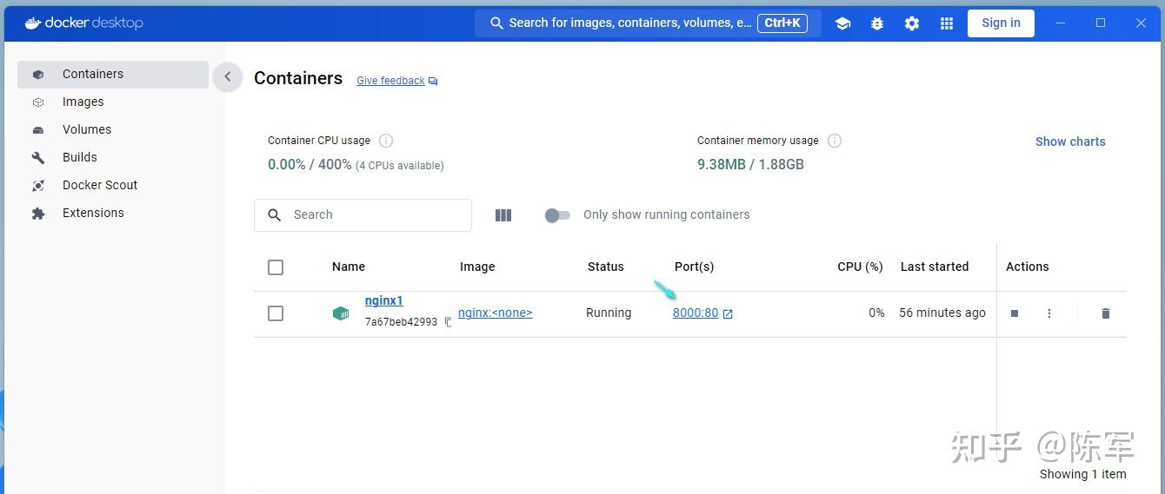Click the nginx1 container cube icon
The height and width of the screenshot is (494, 1165).
pyautogui.click(x=341, y=313)
